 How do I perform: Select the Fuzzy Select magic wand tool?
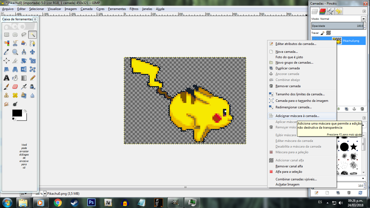[x=33, y=35]
